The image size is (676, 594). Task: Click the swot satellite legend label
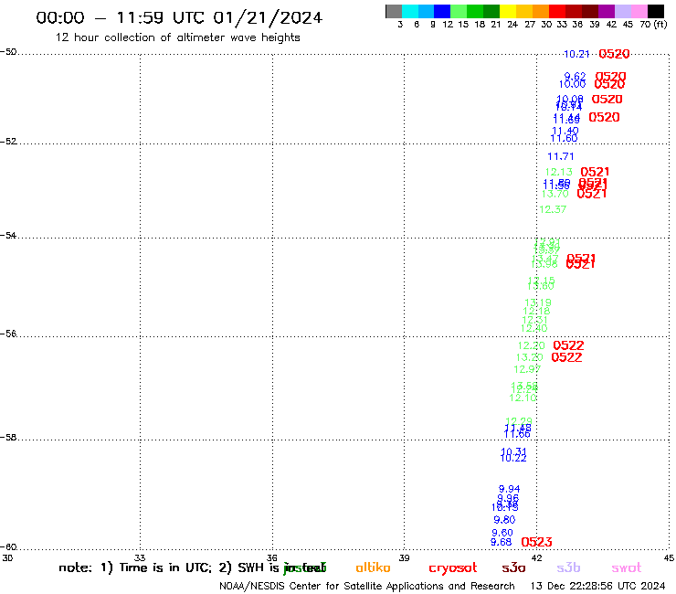[x=627, y=567]
